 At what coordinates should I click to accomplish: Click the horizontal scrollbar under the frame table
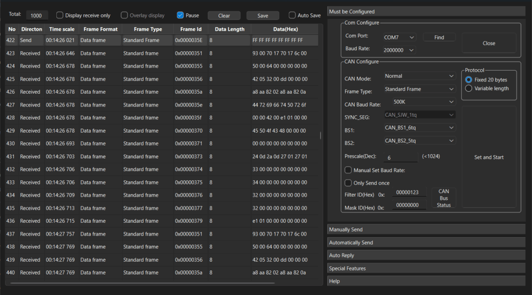(x=142, y=283)
